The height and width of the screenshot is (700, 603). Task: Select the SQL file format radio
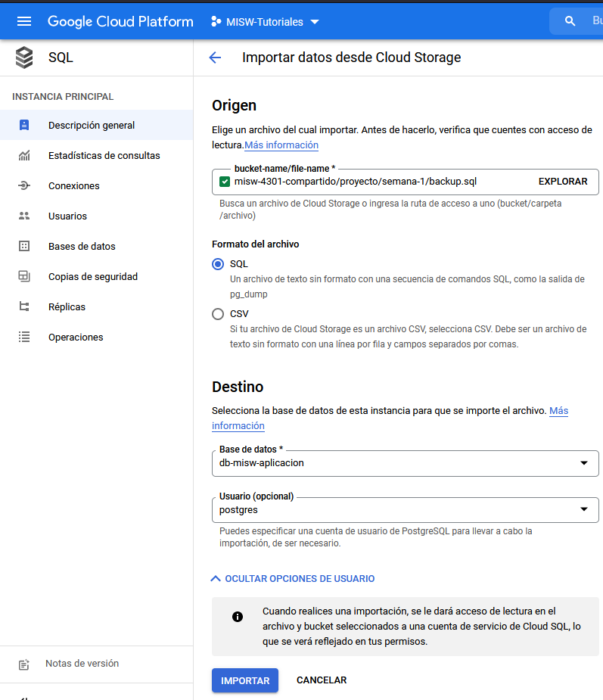pyautogui.click(x=218, y=264)
